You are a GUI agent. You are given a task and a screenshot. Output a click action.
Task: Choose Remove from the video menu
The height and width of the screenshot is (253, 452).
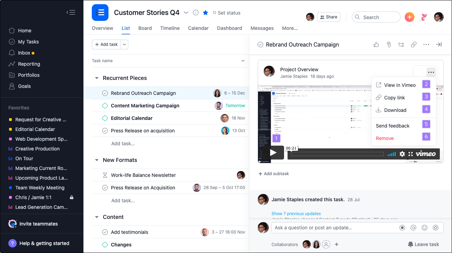tap(385, 138)
